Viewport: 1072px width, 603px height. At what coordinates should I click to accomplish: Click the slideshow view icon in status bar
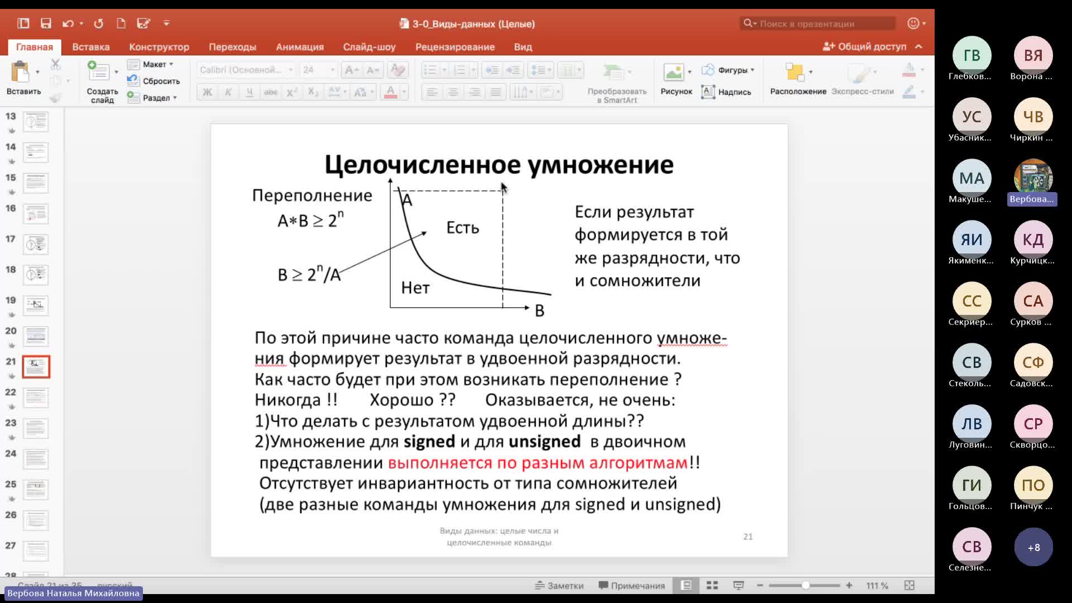pos(738,585)
